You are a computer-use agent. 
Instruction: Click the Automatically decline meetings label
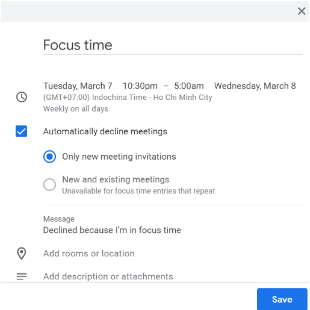[105, 131]
